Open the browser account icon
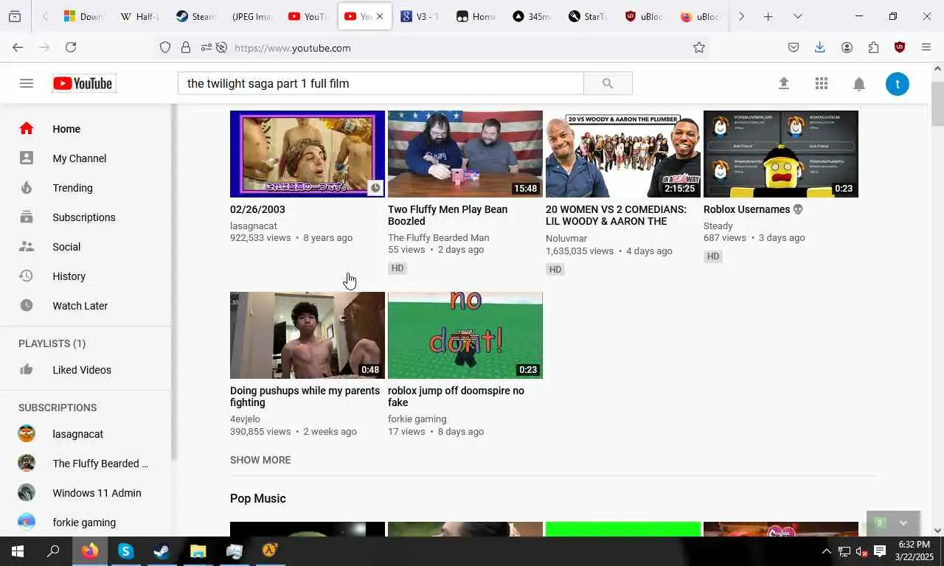 click(847, 47)
